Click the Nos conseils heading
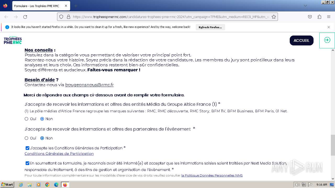This screenshot has height=188, width=335. (39, 50)
